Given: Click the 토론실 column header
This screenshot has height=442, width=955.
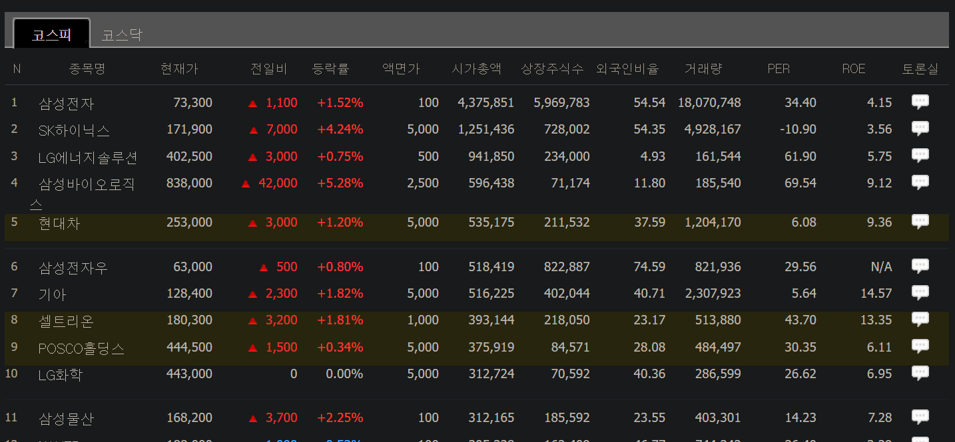Looking at the screenshot, I should pyautogui.click(x=920, y=68).
